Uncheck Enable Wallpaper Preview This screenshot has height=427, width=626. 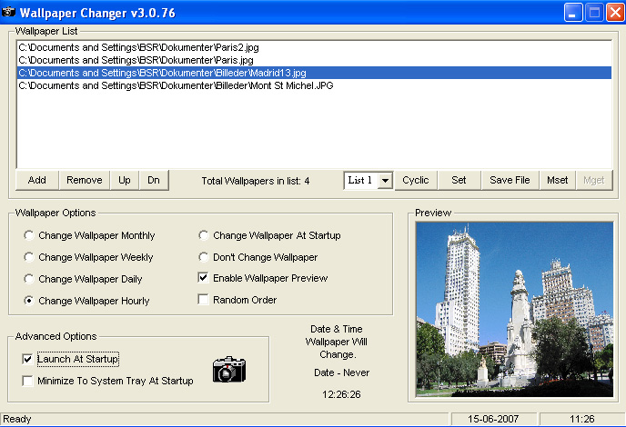(203, 278)
